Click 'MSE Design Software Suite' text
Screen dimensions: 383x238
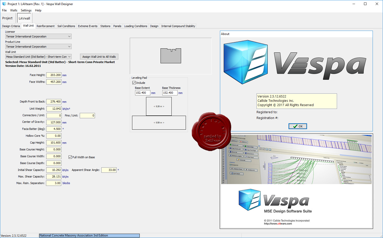pyautogui.click(x=288, y=211)
